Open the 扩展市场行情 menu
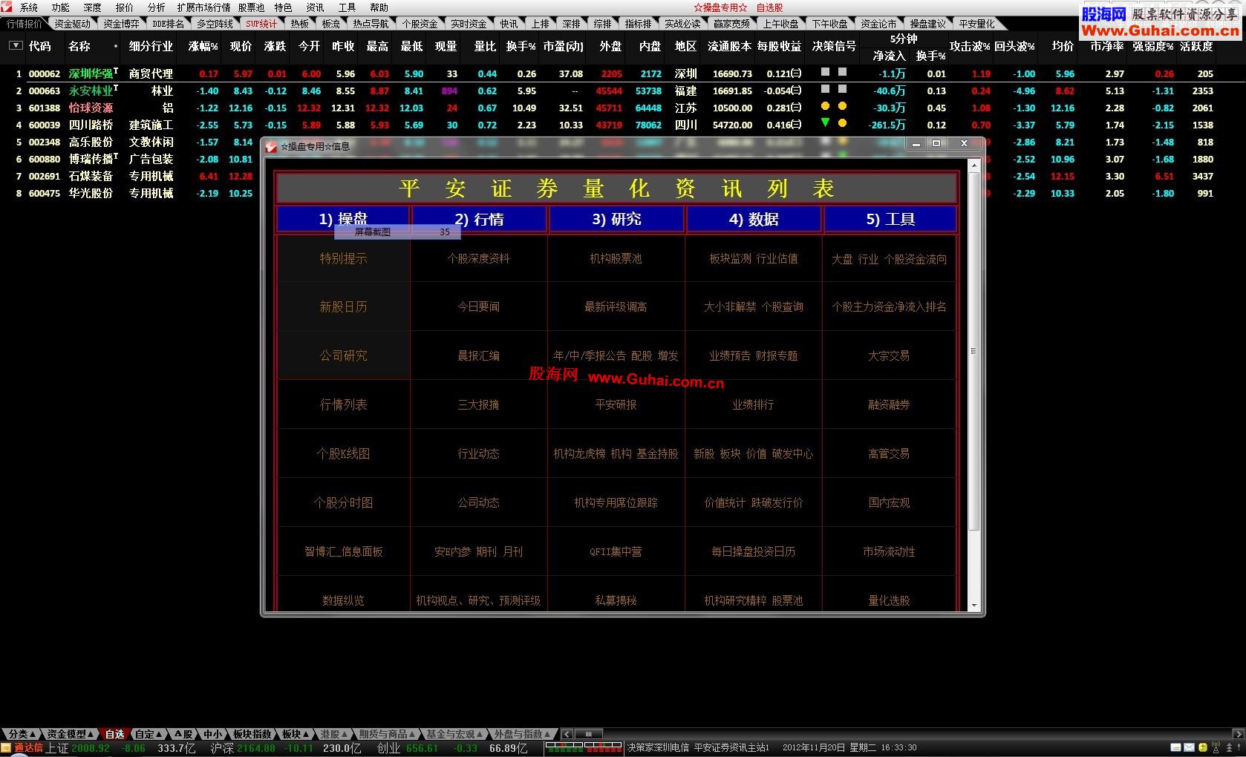1246x757 pixels. [x=203, y=7]
